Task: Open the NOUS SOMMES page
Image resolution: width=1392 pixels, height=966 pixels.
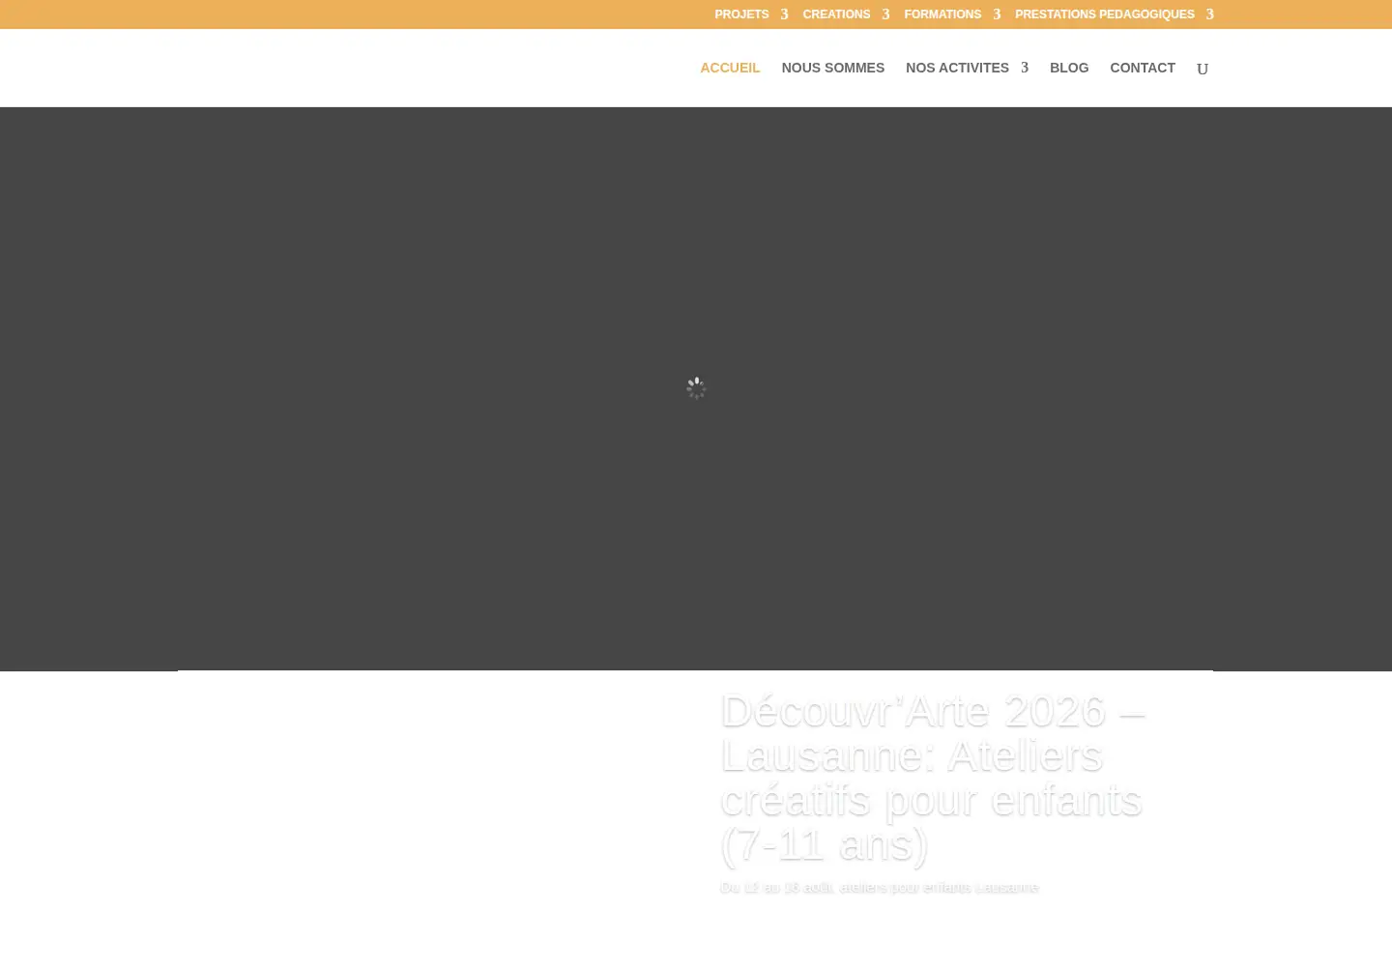Action: click(833, 68)
